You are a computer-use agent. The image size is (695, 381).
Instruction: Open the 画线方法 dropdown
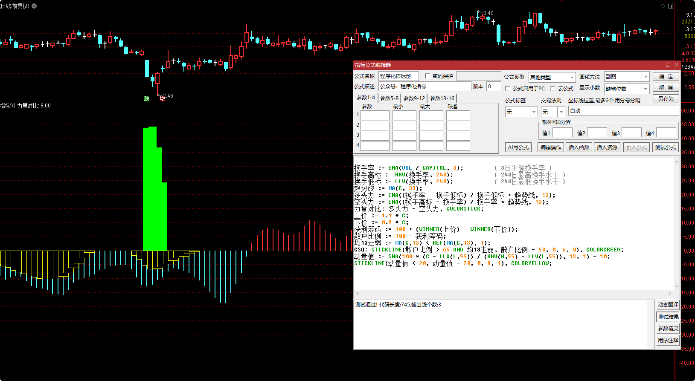646,77
